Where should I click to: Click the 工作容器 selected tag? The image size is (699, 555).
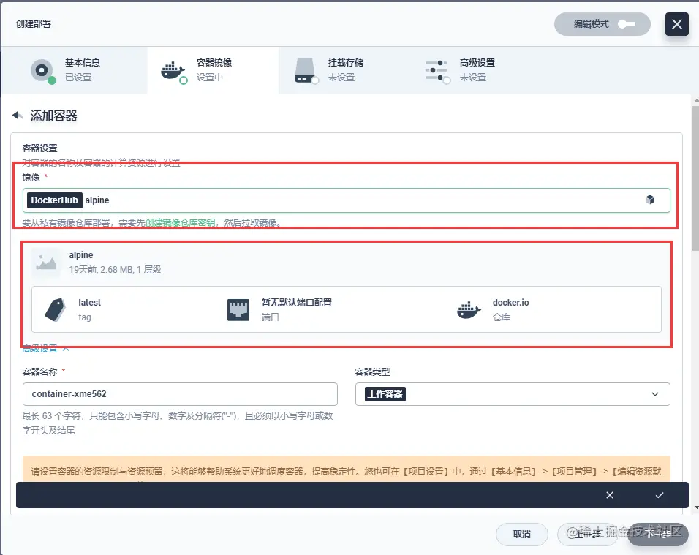tap(385, 394)
